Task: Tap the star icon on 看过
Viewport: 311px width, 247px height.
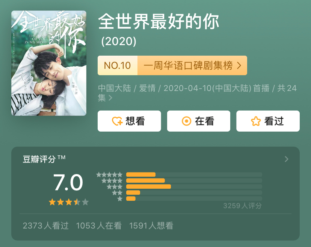Action: point(256,121)
